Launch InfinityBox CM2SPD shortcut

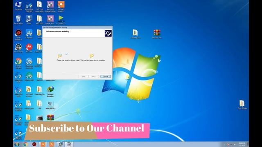point(29,7)
